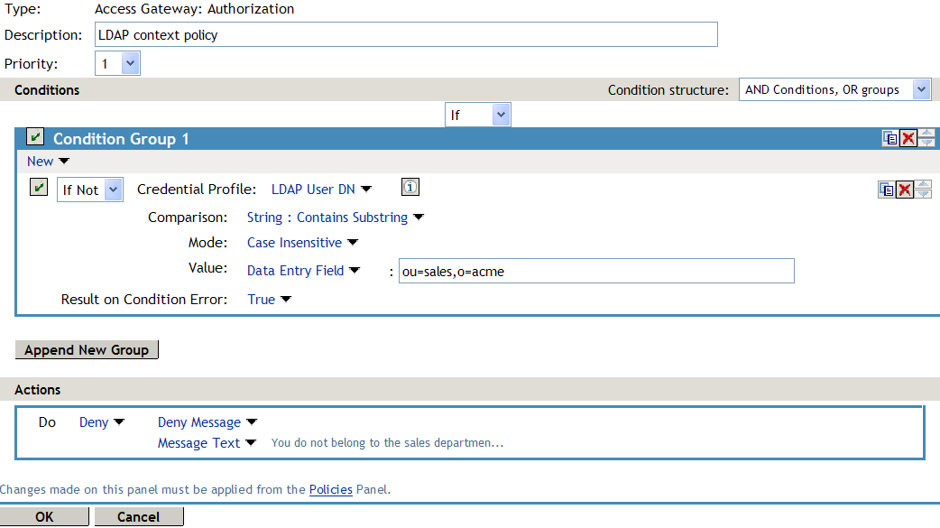Viewport: 940px width, 528px height.
Task: Click the Append New Group button
Action: point(86,349)
